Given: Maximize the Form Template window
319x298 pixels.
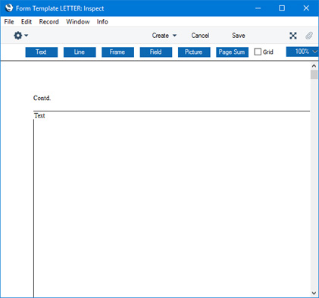Looking at the screenshot, I should 282,8.
